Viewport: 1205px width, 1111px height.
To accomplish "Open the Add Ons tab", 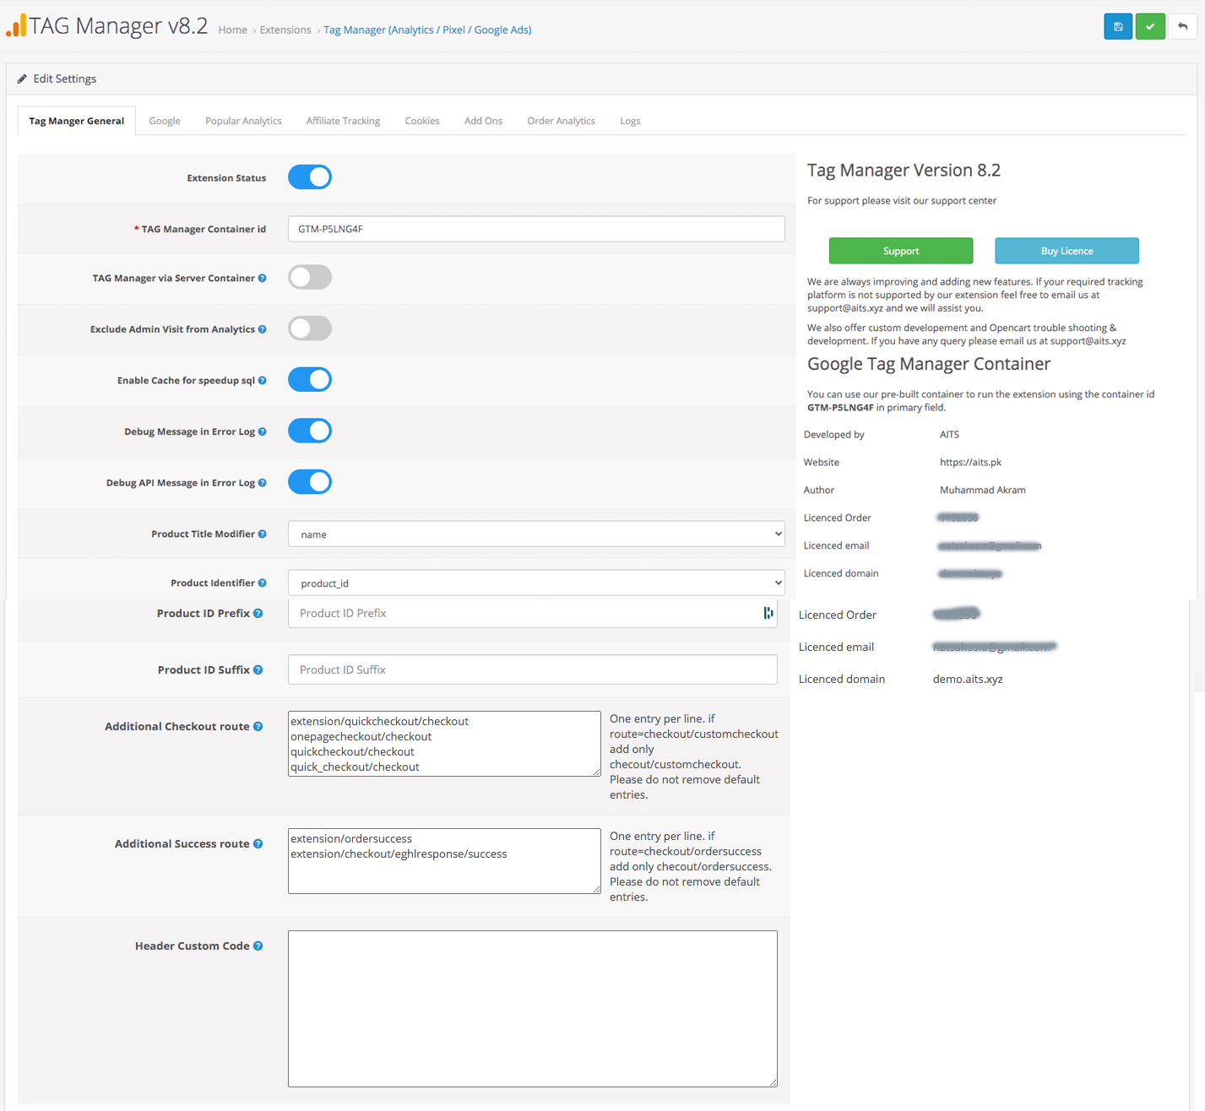I will pyautogui.click(x=483, y=121).
